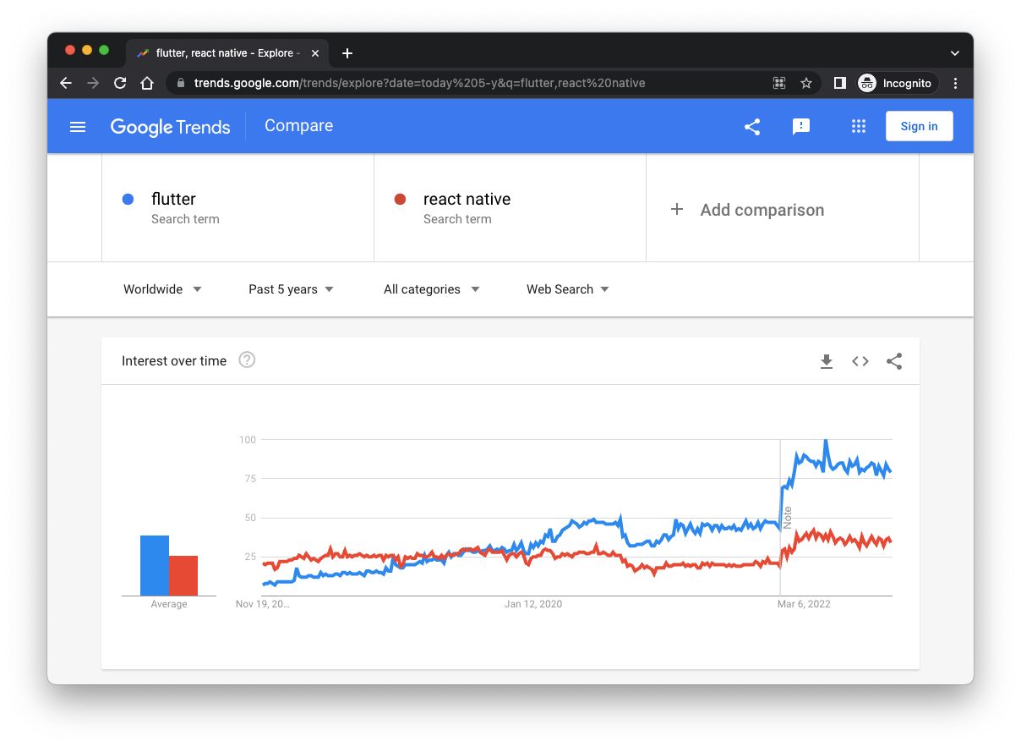The image size is (1021, 747).
Task: Click the Google Trends logo
Action: (170, 127)
